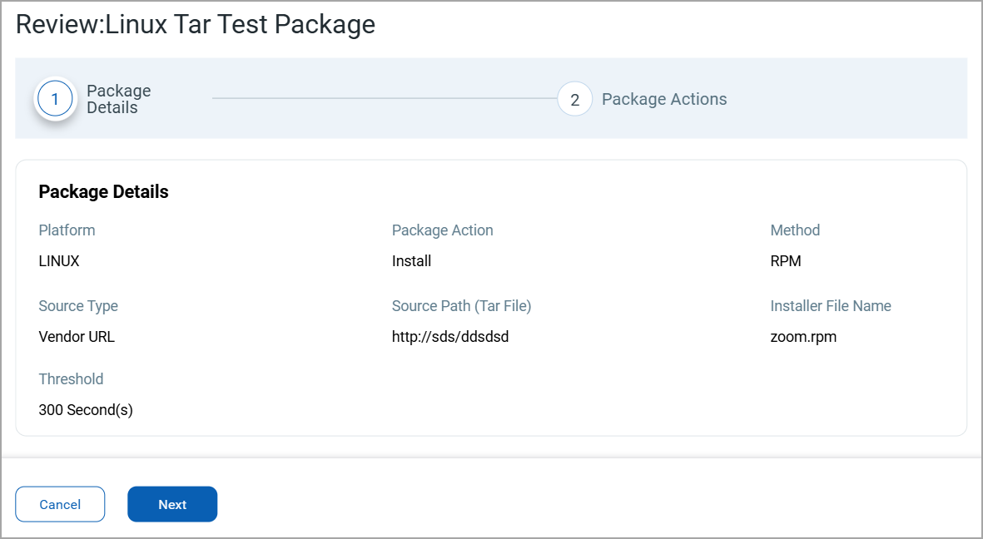This screenshot has width=983, height=539.
Task: Click the Source Path (Tar File) label
Action: (x=461, y=306)
